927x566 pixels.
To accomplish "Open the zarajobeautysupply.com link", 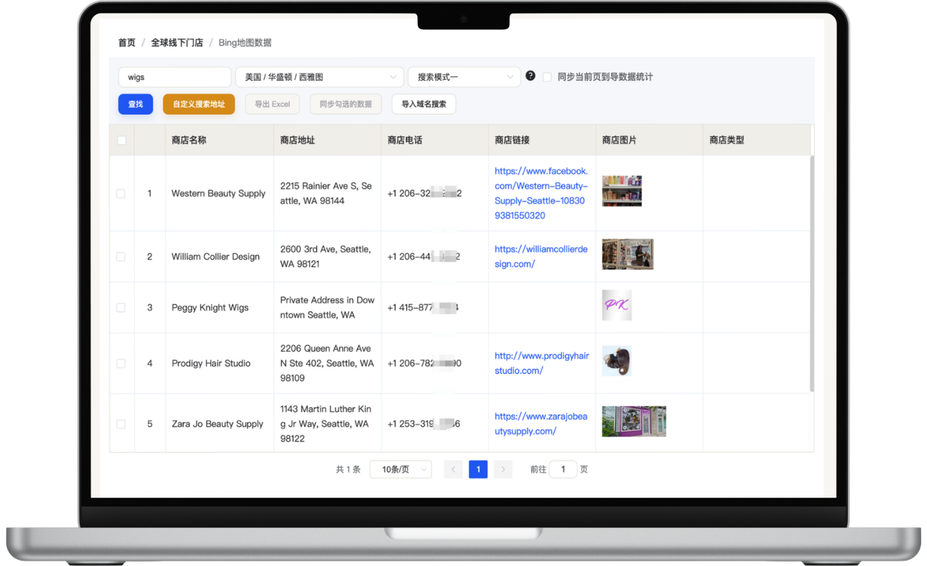I will 541,424.
